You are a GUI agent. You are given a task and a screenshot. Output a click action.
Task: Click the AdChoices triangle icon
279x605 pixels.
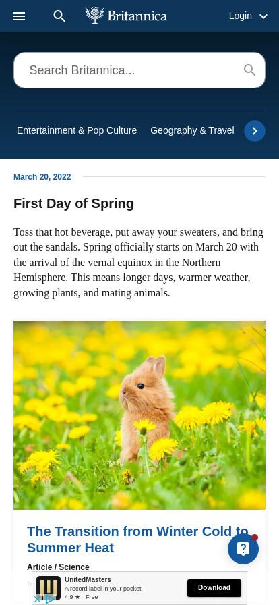point(49,599)
